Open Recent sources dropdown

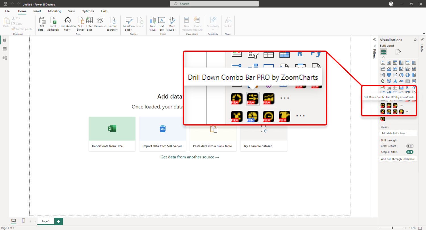click(x=112, y=24)
